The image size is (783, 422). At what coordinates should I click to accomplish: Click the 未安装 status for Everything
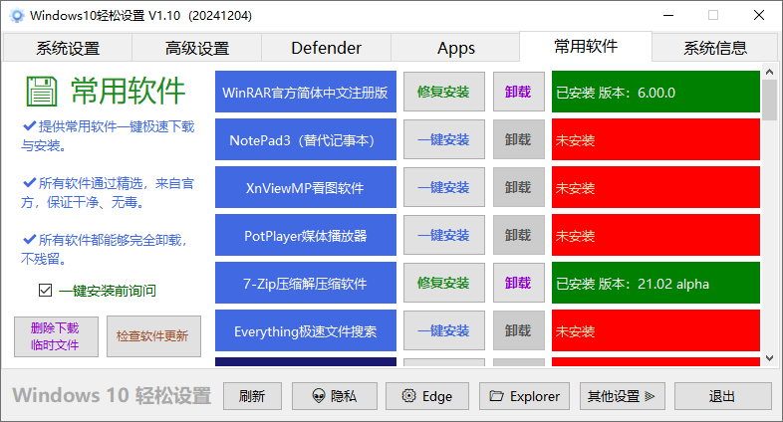pyautogui.click(x=655, y=330)
